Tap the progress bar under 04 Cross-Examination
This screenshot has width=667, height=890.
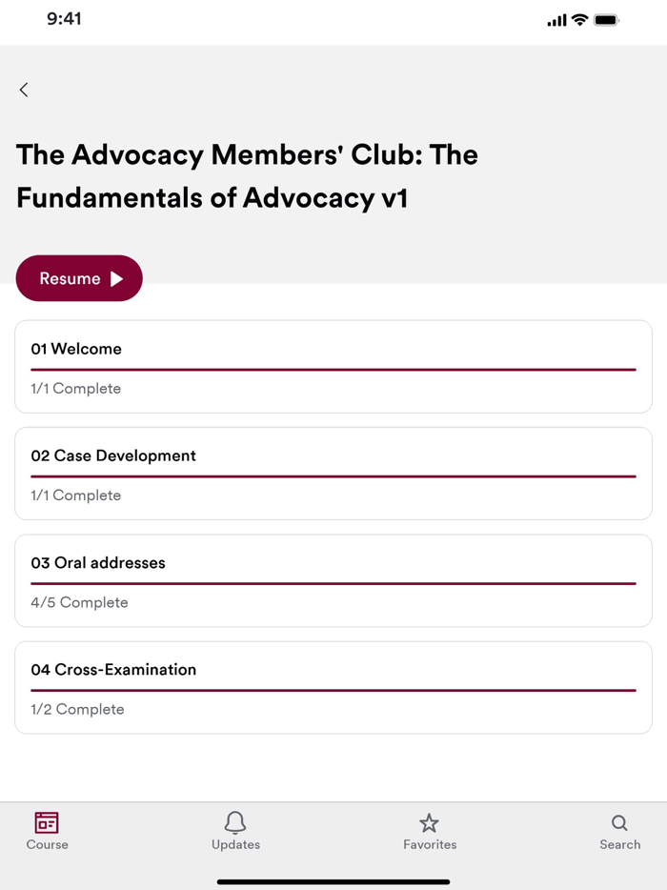pos(333,688)
